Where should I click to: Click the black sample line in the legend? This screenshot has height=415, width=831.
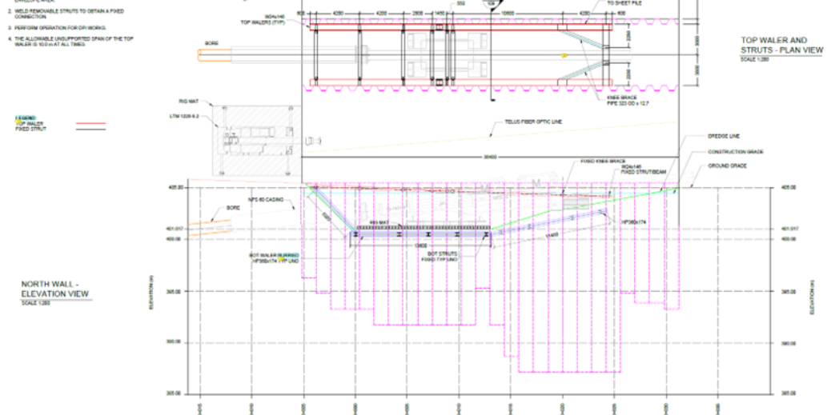[90, 130]
